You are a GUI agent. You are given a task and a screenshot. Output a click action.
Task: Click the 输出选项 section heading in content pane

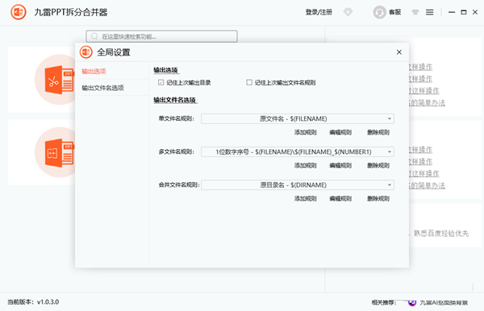(165, 70)
